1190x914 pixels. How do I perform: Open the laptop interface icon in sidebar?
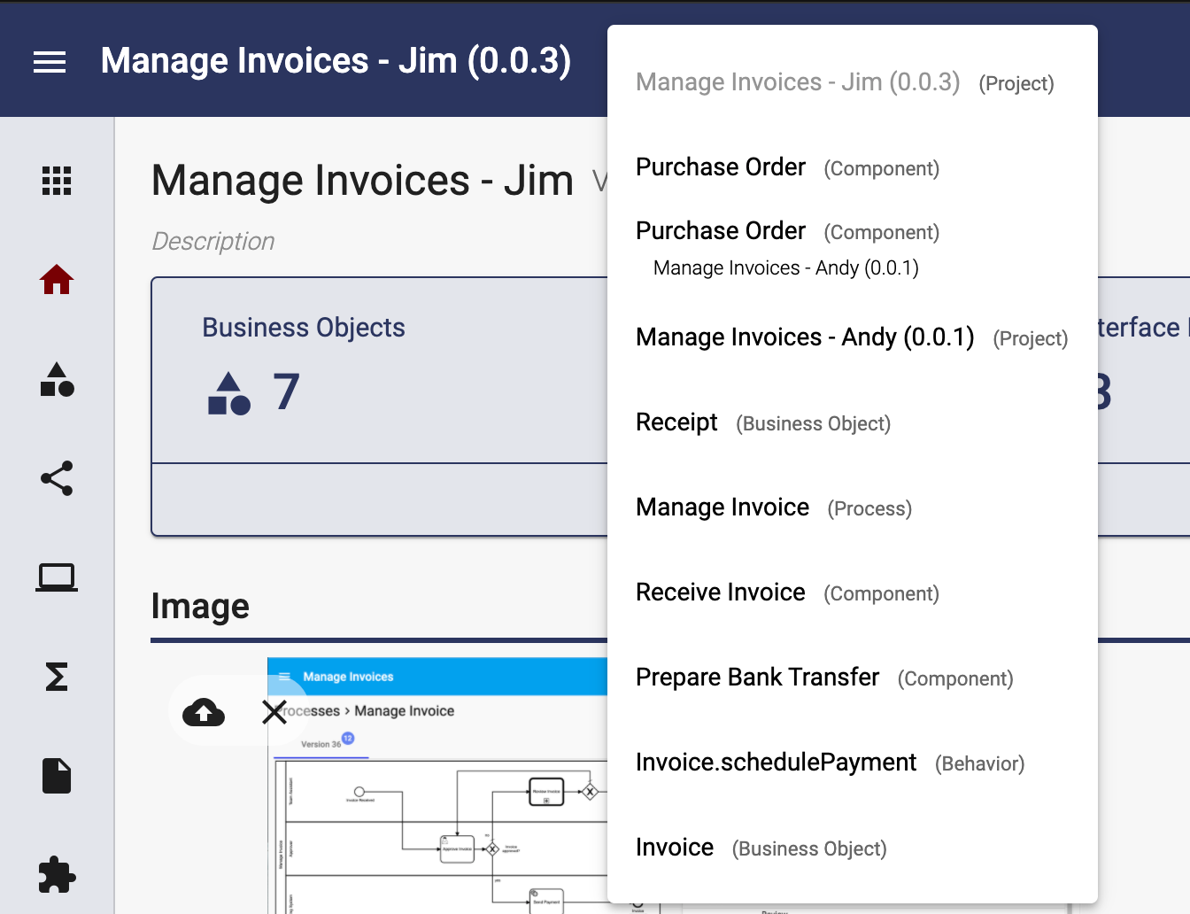click(x=57, y=577)
